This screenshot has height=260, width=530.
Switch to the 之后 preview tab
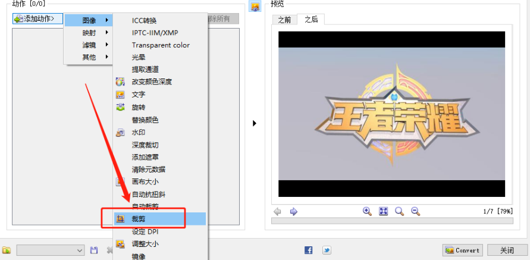(x=311, y=19)
